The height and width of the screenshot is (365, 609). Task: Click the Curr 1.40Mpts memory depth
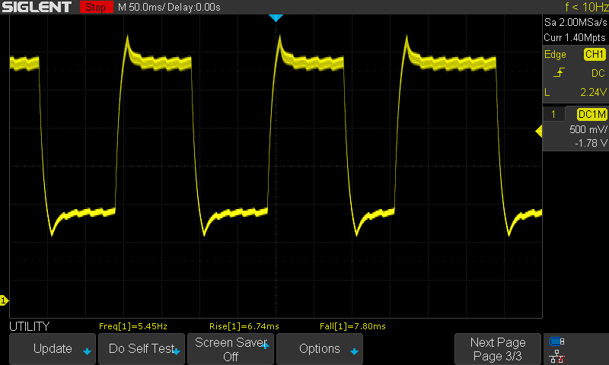click(575, 37)
